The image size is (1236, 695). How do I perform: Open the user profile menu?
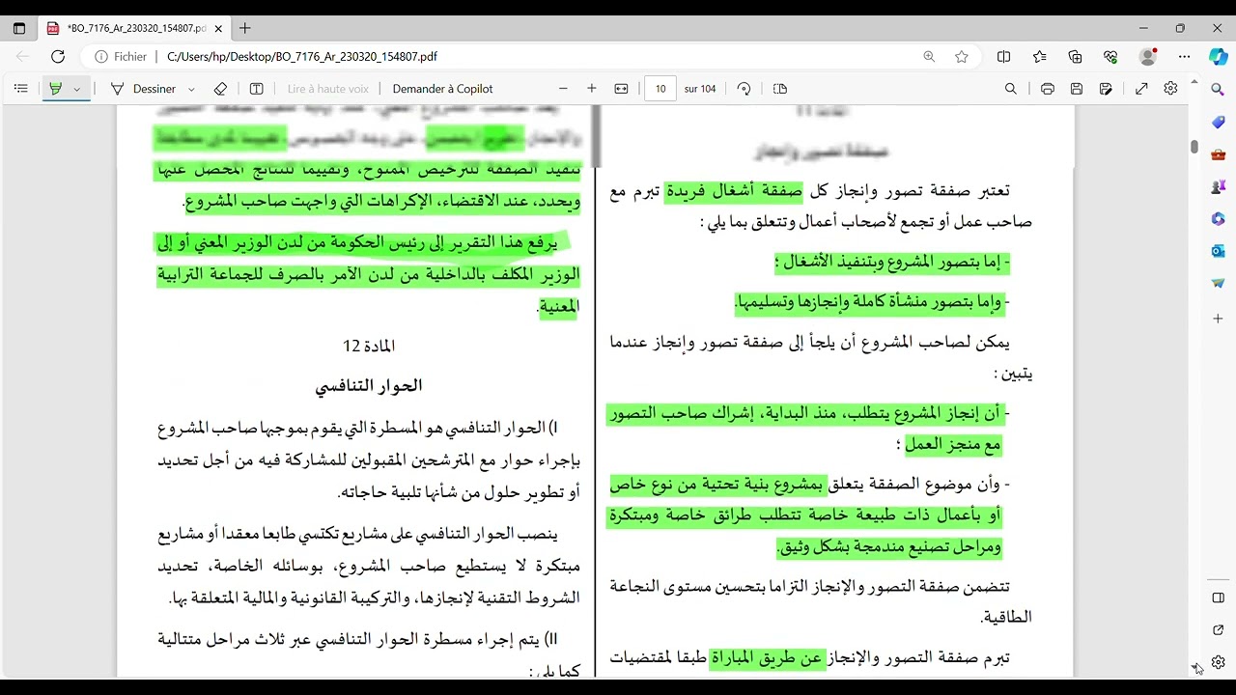tap(1148, 57)
